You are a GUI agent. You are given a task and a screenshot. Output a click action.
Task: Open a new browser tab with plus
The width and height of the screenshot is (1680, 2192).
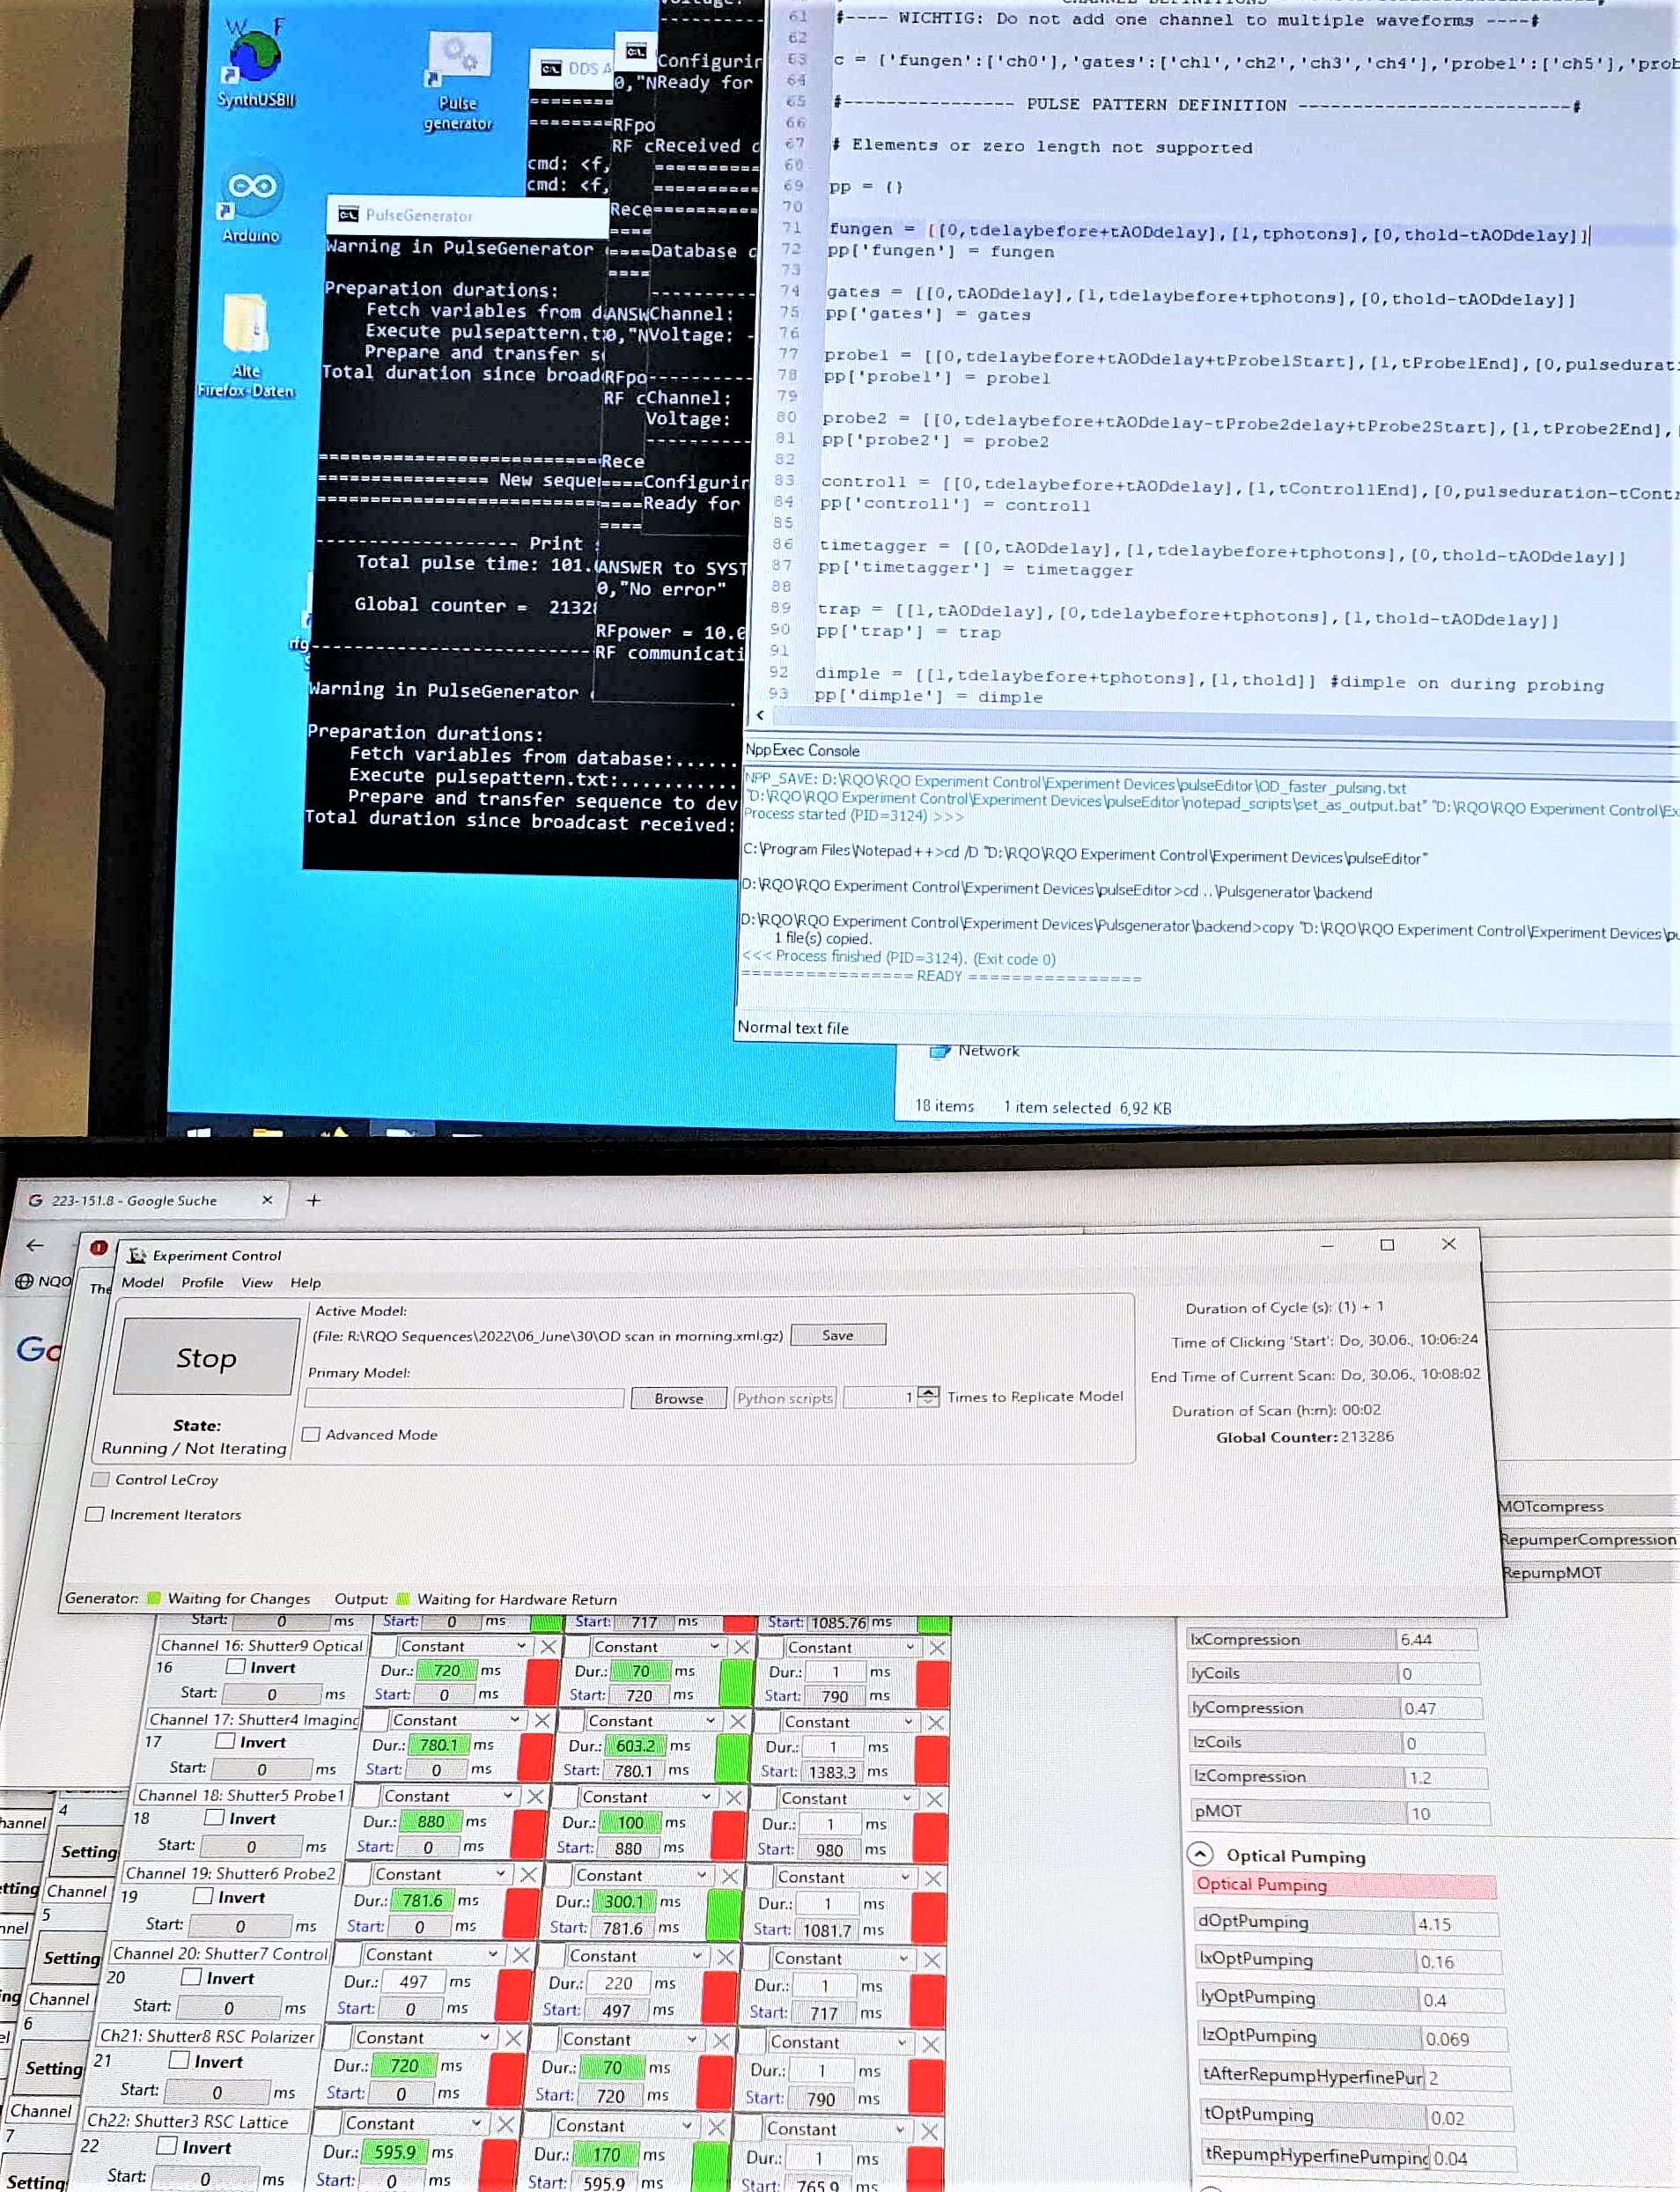(x=313, y=1200)
